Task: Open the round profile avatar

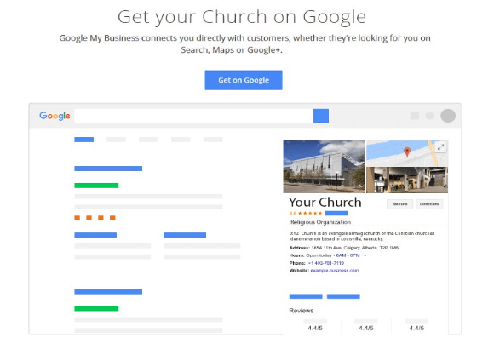Action: point(448,116)
